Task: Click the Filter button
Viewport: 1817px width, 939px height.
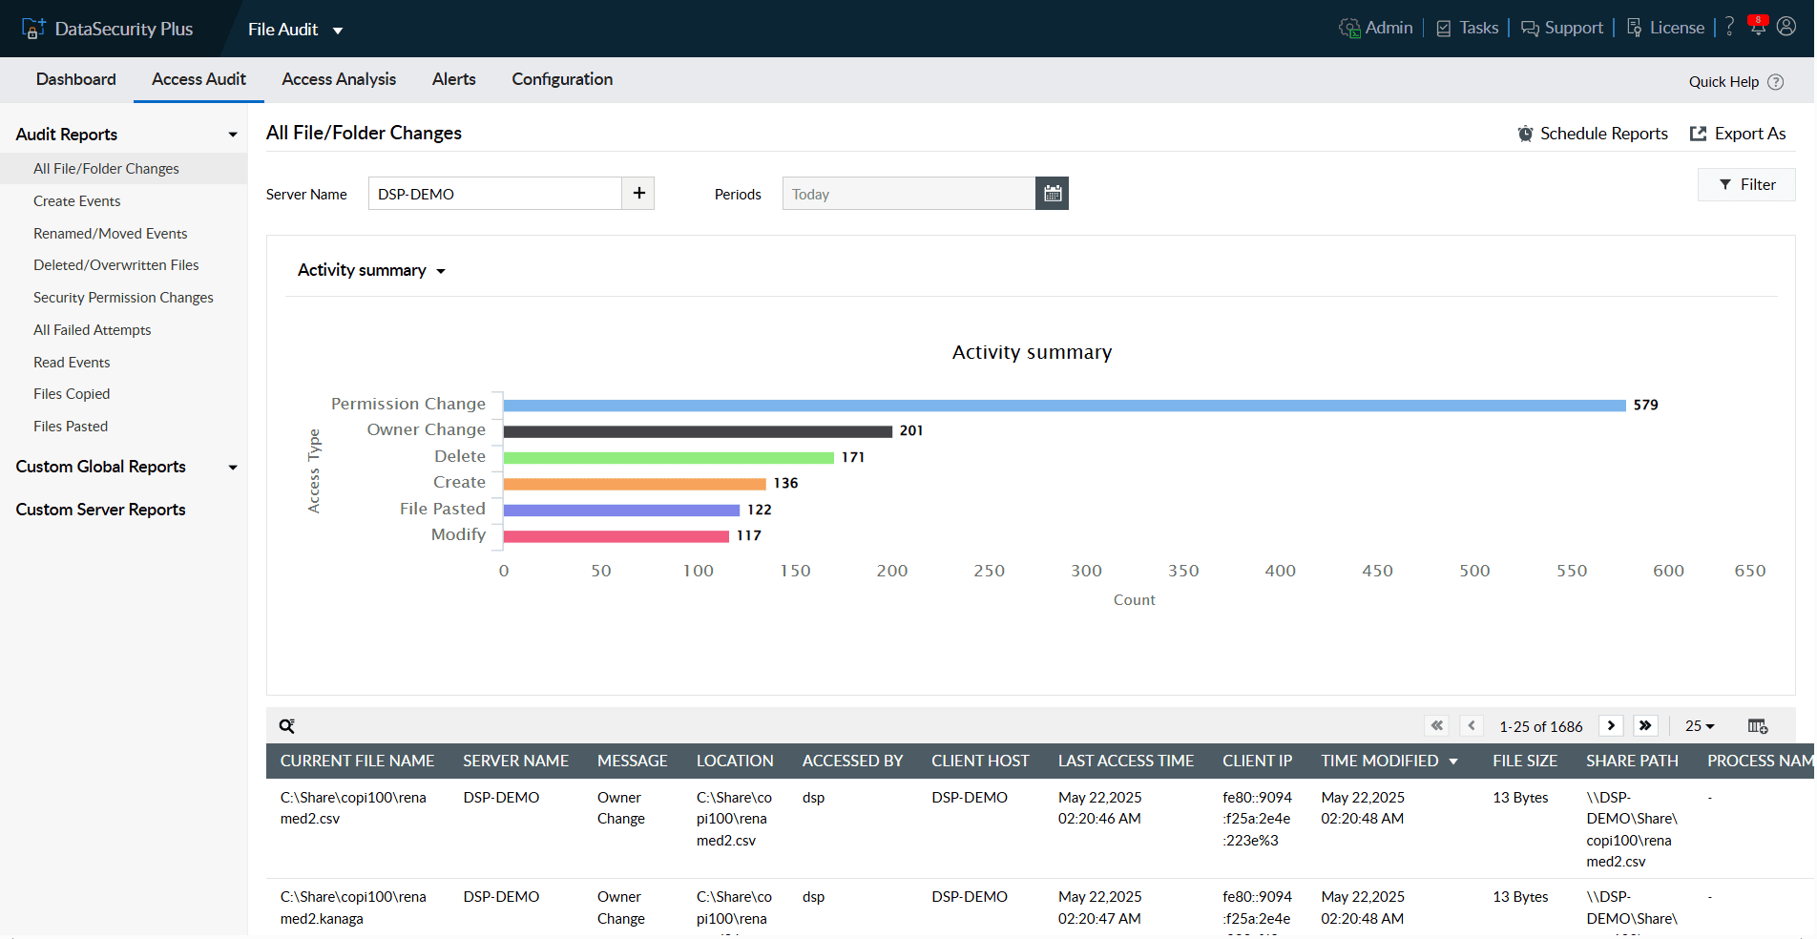Action: click(x=1746, y=185)
